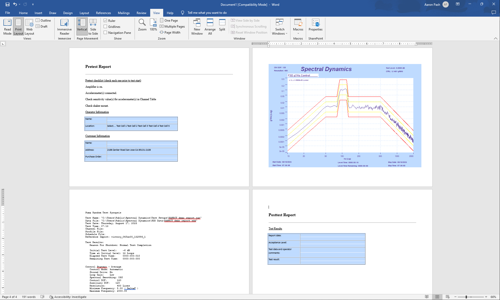This screenshot has width=500, height=300.
Task: Switch to the Home tab
Action: 23,13
